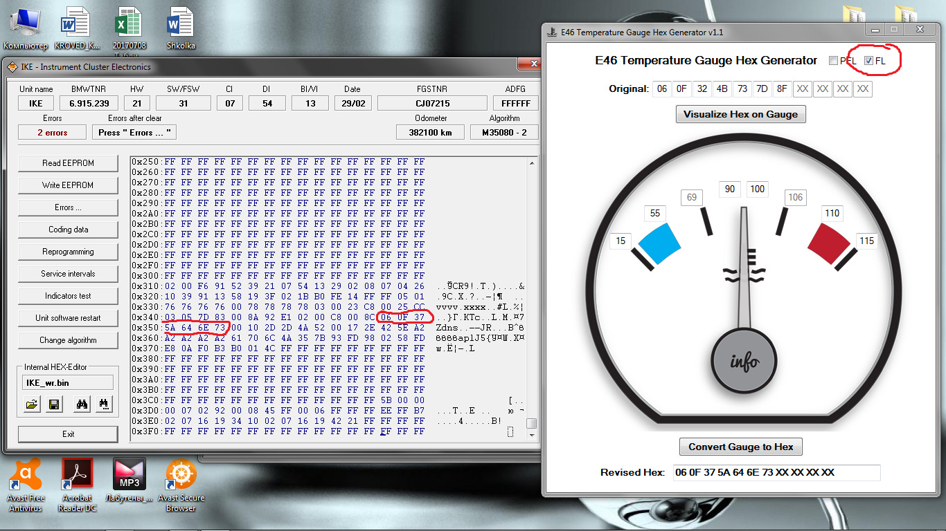Click the Write EEPROM button
The image size is (946, 531).
click(68, 185)
